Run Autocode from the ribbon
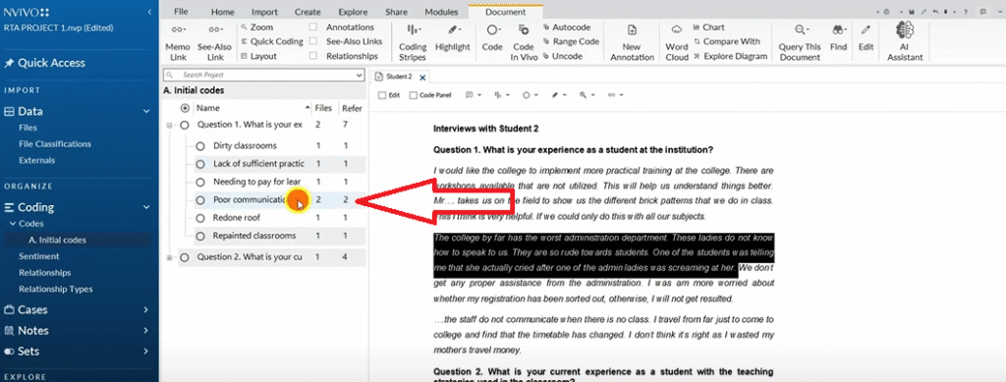Screen dimensions: 1006x382 (x=567, y=27)
